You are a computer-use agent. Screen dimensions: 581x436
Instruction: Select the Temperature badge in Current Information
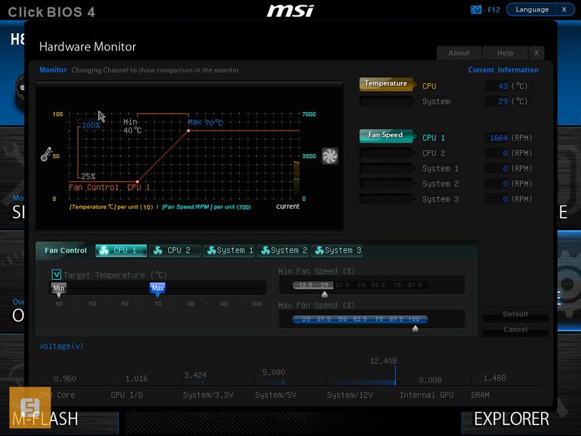pos(386,84)
